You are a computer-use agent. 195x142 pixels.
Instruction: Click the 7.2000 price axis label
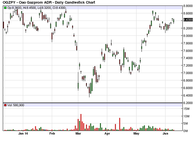188,65
